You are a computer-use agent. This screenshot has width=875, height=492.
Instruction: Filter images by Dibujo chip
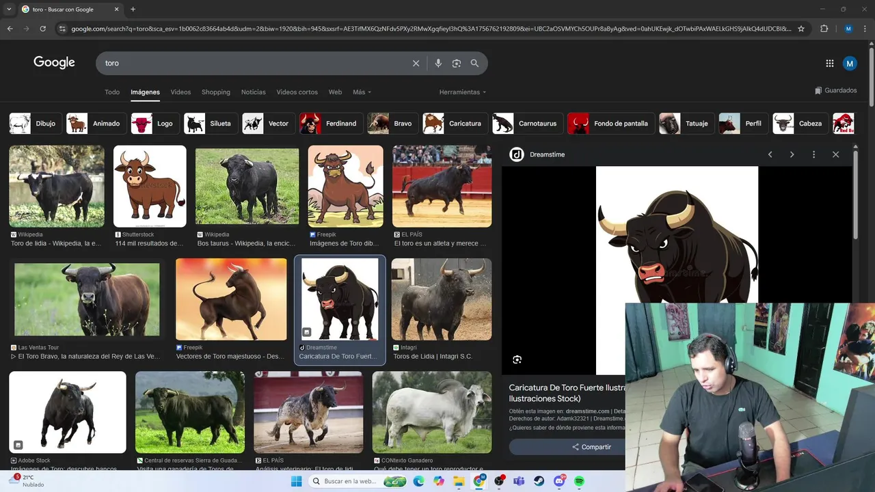coord(34,124)
